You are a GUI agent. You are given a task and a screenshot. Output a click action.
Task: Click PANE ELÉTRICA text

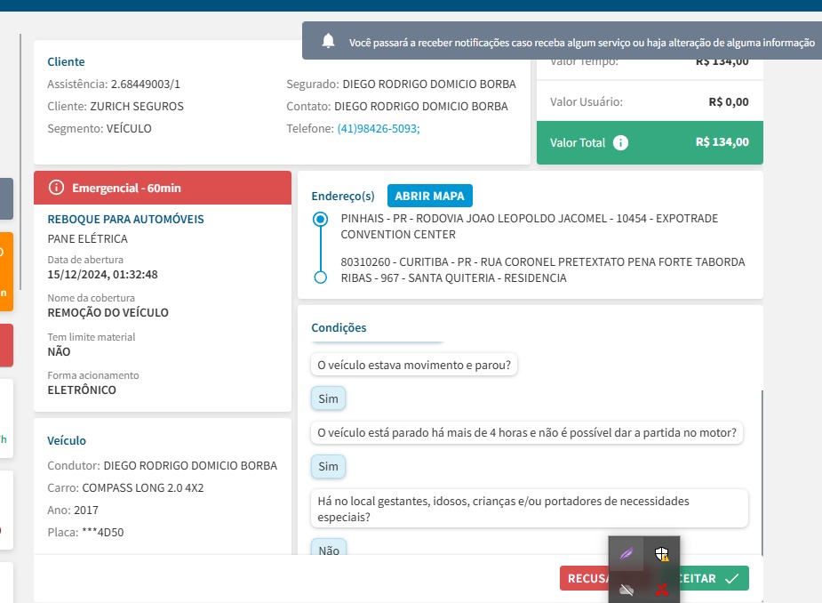point(88,238)
